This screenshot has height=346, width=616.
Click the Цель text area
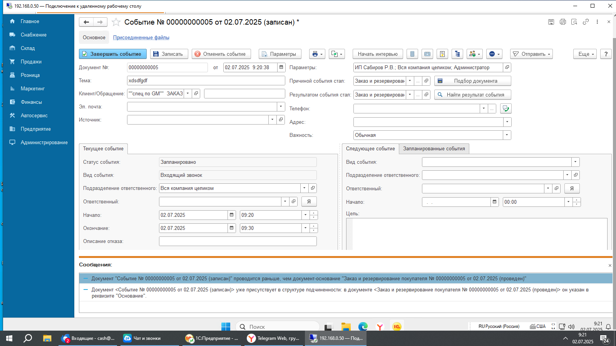click(x=477, y=234)
